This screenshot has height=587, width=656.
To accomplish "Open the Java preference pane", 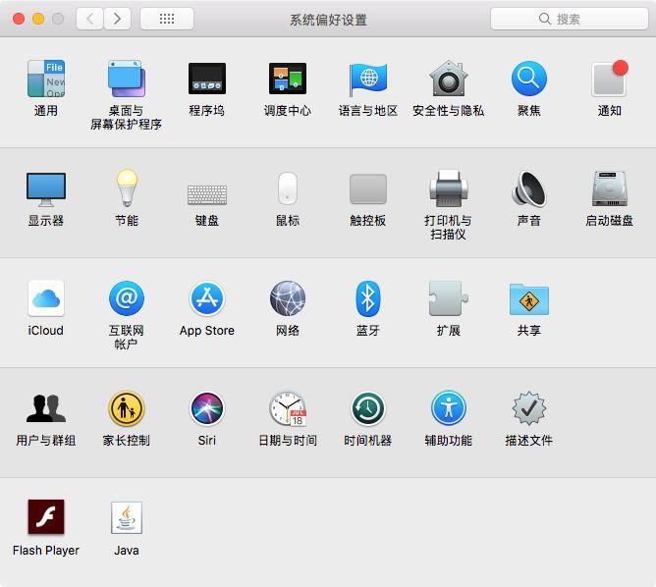I will 127,517.
